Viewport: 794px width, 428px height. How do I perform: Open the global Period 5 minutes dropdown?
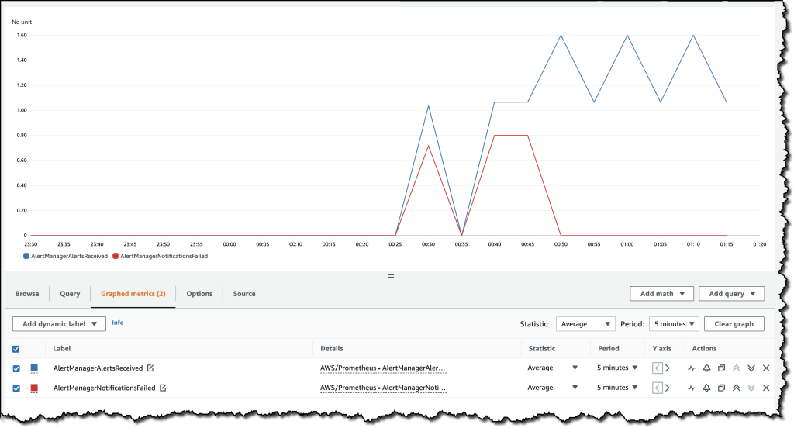(674, 324)
